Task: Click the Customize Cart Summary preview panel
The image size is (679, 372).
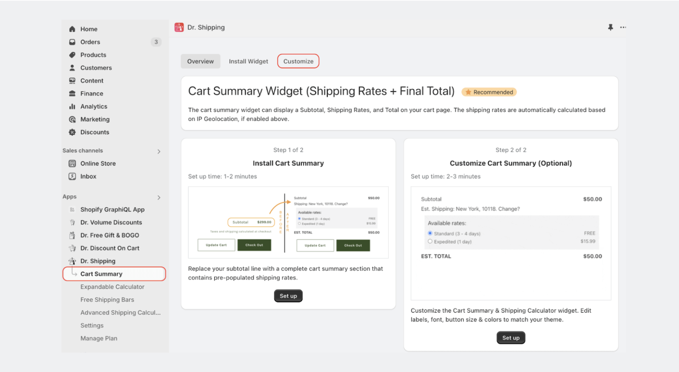Action: 511,243
